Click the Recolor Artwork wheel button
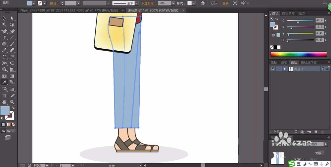This screenshot has height=167, width=331. pos(203,3)
